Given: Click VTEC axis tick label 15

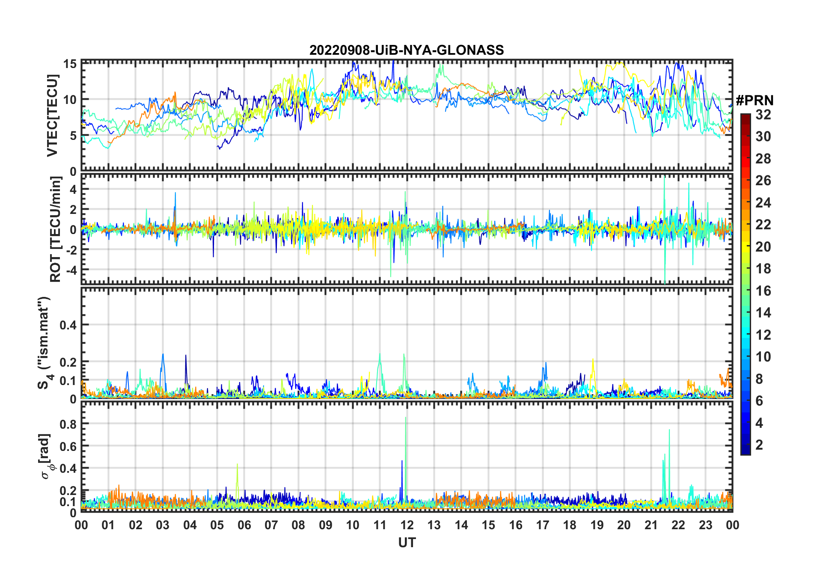Looking at the screenshot, I should point(70,64).
